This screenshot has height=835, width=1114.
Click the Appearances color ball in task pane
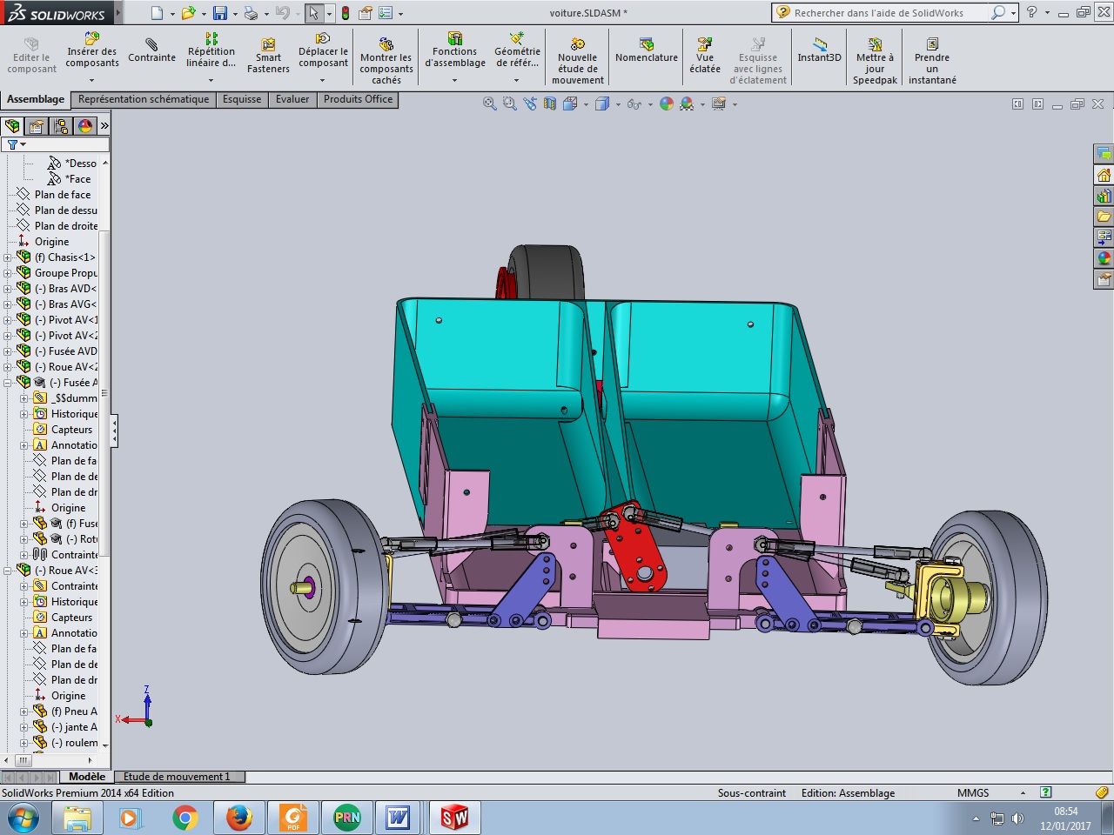(x=1104, y=258)
